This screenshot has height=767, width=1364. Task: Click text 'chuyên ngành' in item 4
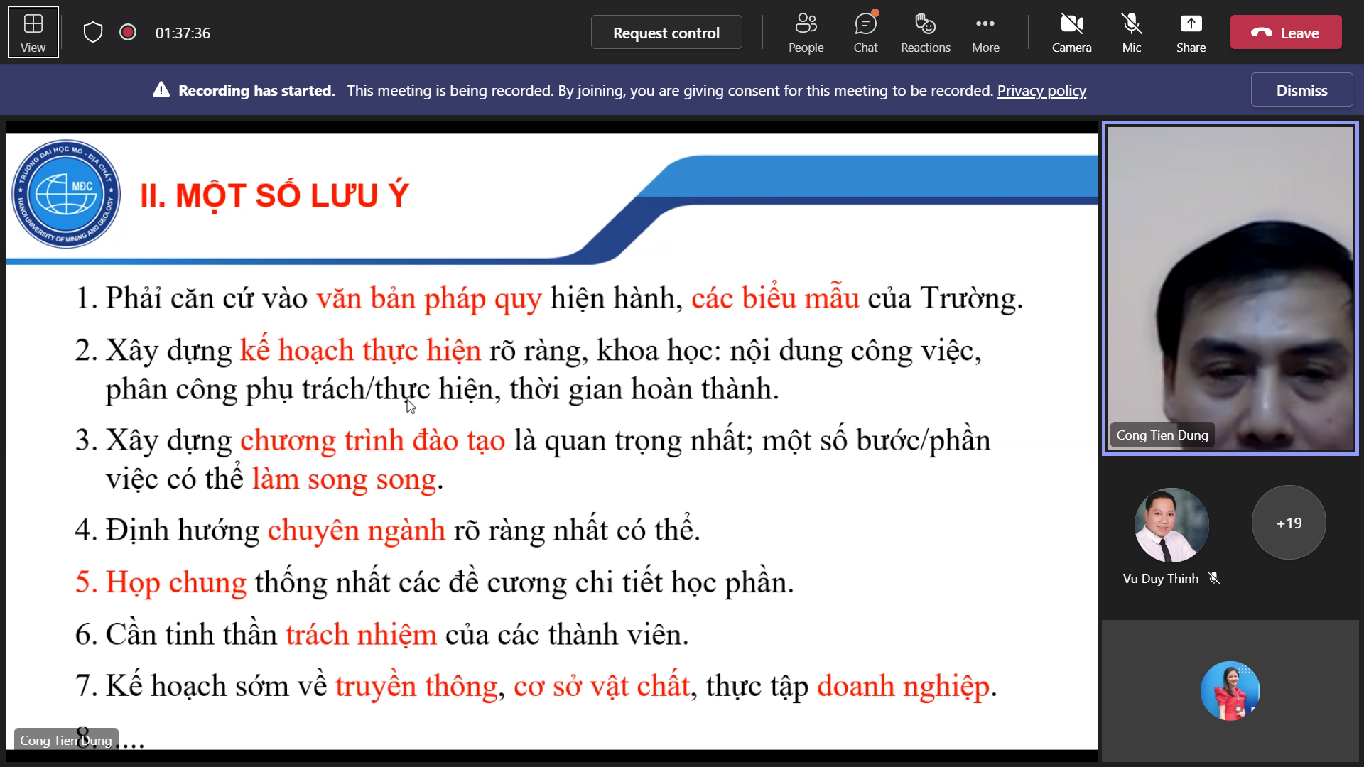(x=357, y=531)
